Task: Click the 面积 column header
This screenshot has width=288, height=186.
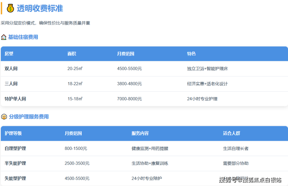Action: 72,54
